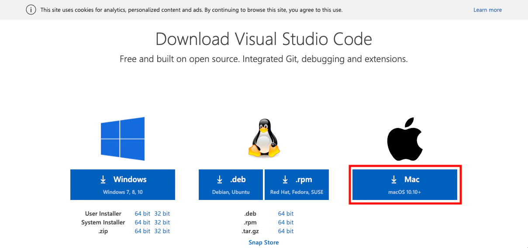
Task: Select User Installer 64 bit link
Action: (142, 214)
